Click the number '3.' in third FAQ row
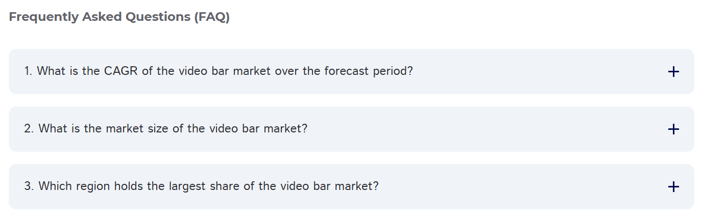 click(x=29, y=186)
